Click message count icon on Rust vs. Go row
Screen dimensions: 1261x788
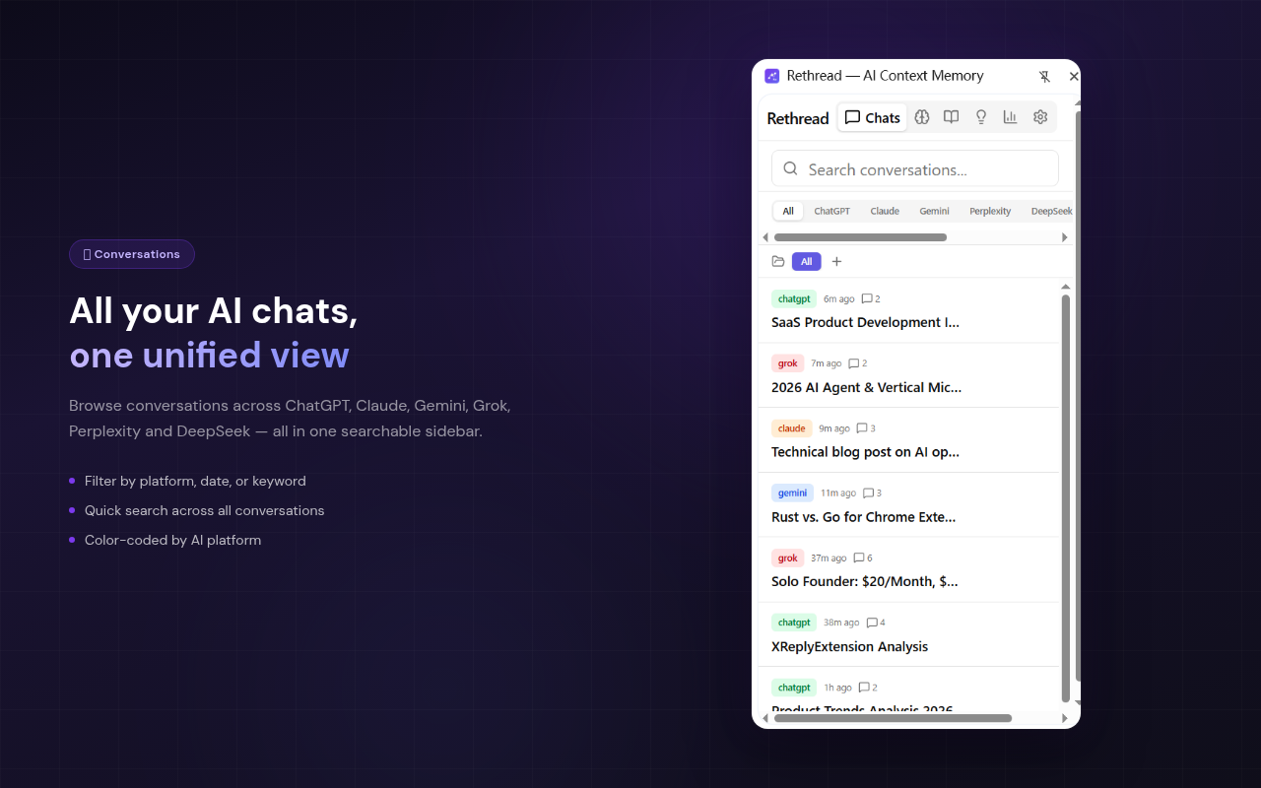click(x=869, y=493)
